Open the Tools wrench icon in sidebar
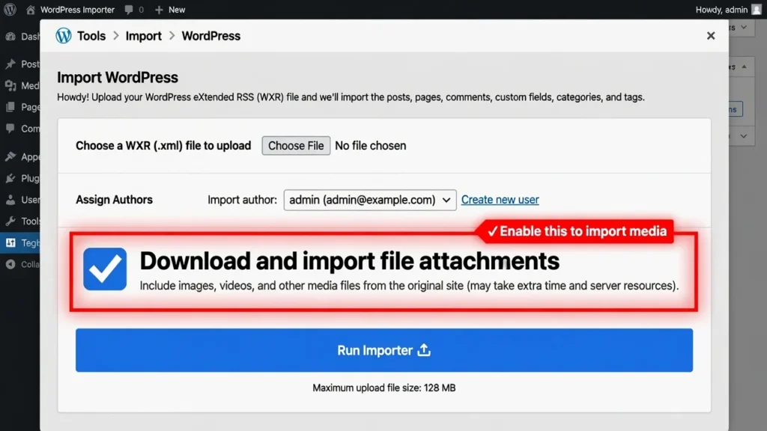The image size is (767, 431). (10, 221)
